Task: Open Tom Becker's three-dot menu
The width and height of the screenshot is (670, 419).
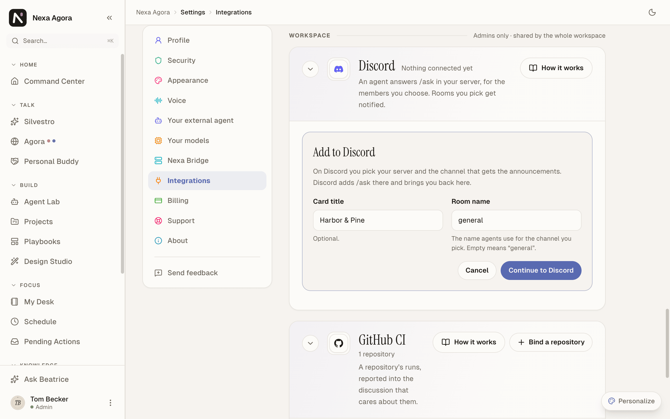Action: [110, 403]
